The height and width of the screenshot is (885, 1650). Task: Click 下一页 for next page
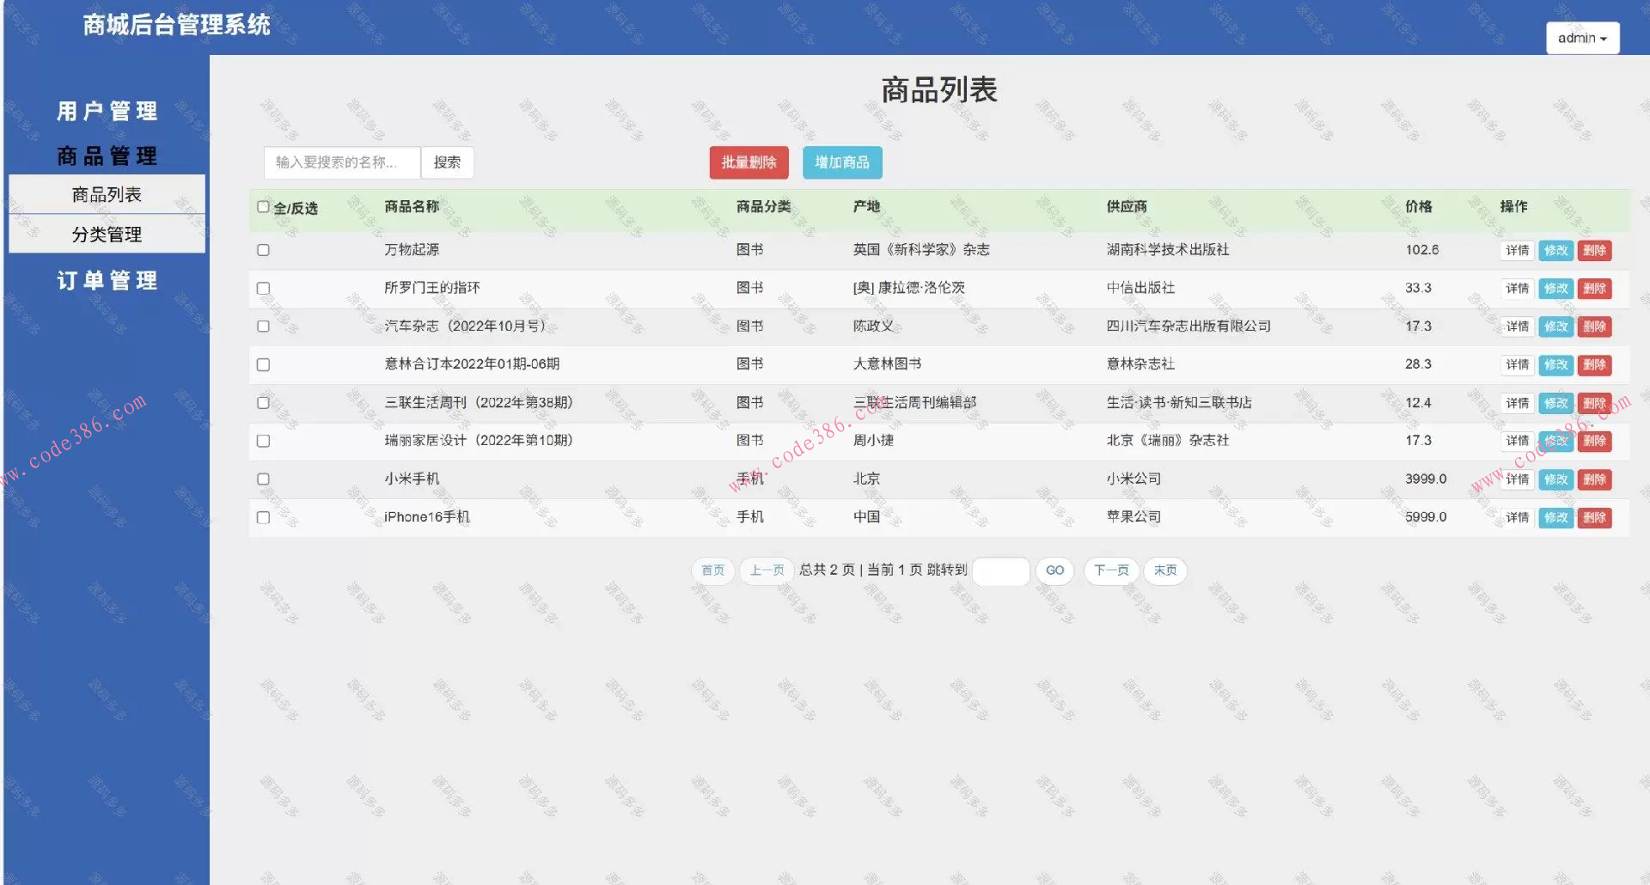pyautogui.click(x=1111, y=570)
